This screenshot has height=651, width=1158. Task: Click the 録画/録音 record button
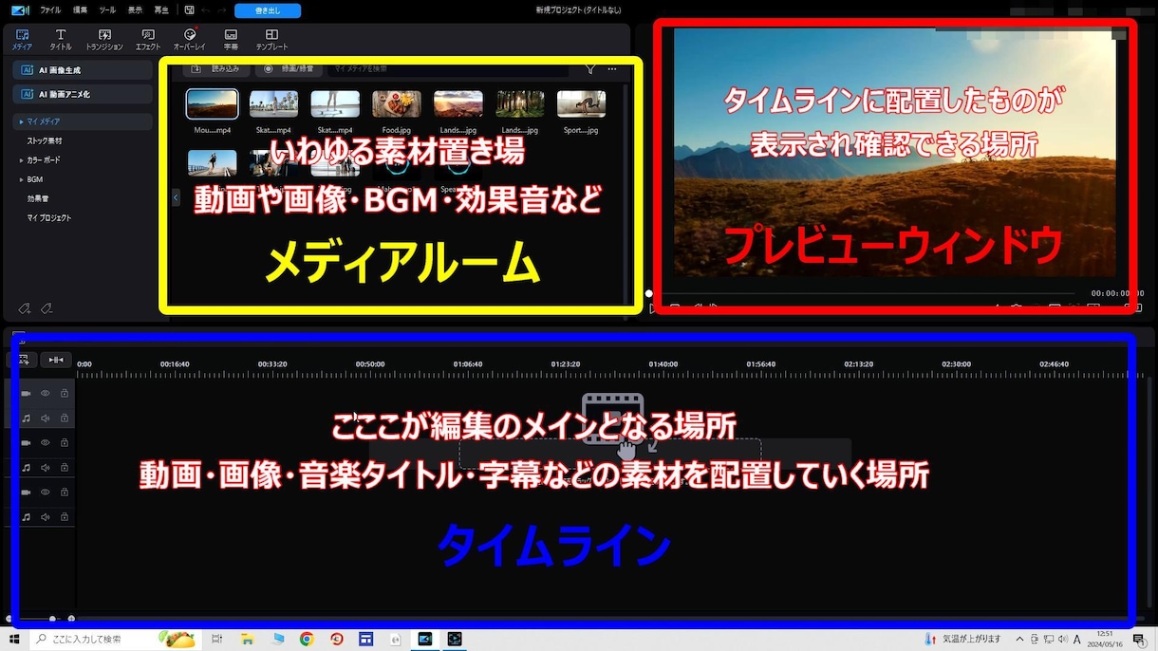[290, 68]
